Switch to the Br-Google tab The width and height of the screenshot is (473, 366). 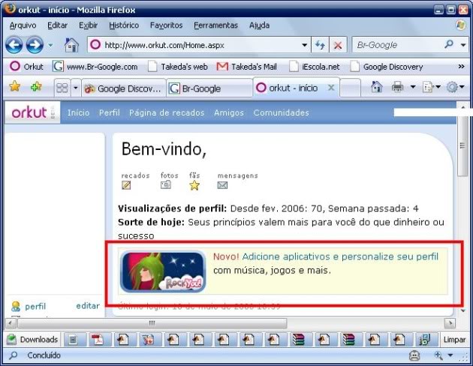[209, 88]
